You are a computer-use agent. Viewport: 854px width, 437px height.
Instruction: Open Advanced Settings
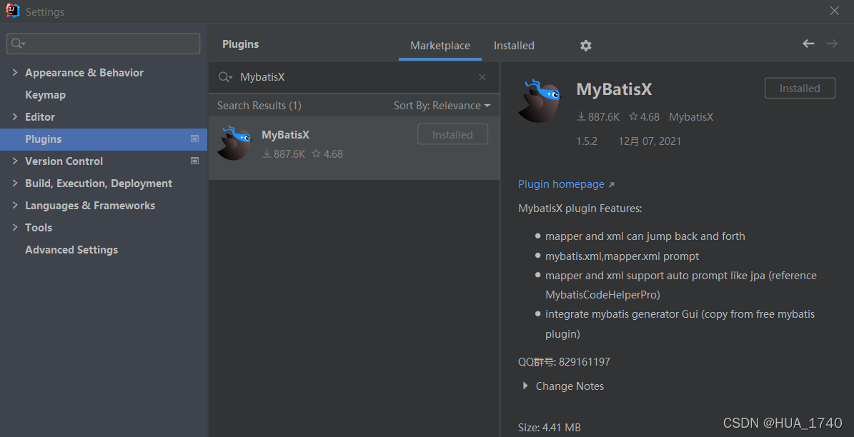pyautogui.click(x=71, y=250)
